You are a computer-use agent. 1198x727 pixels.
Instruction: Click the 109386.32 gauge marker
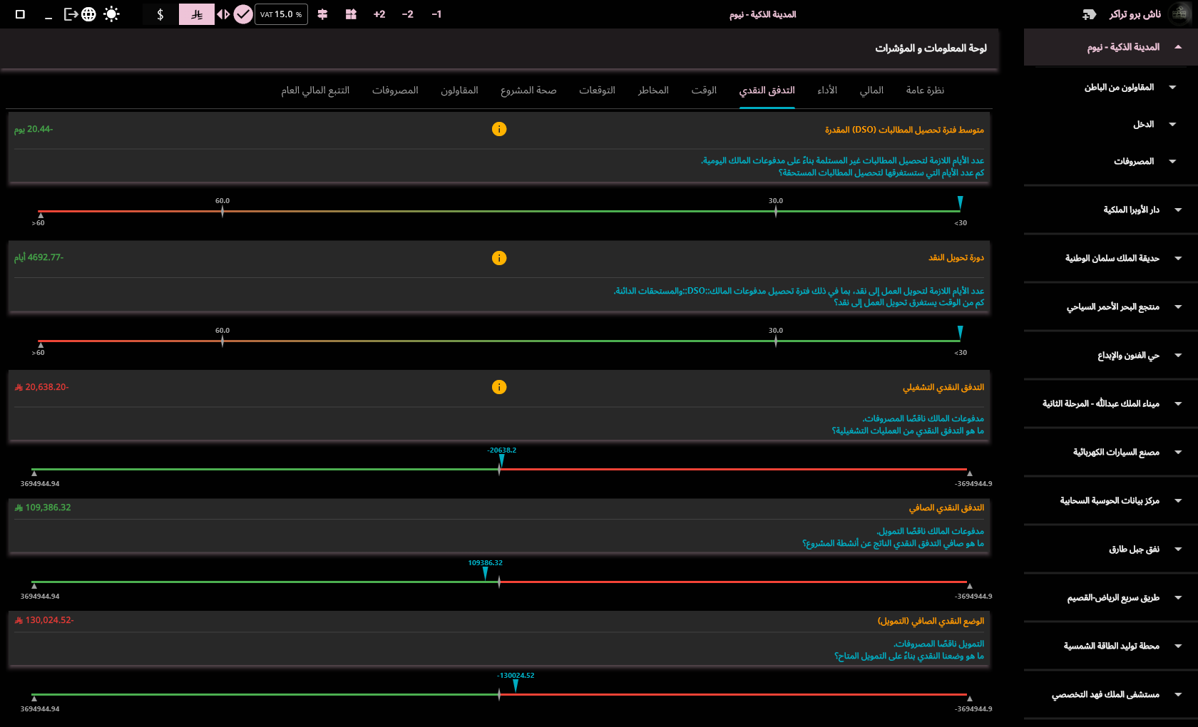click(x=485, y=573)
